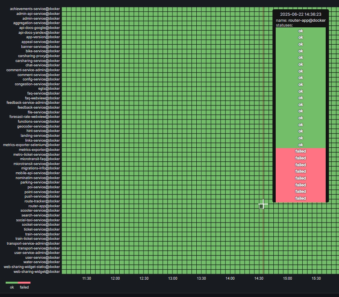Select the highlighted router-app@docker status cell
This screenshot has height=297, width=339.
click(x=261, y=206)
